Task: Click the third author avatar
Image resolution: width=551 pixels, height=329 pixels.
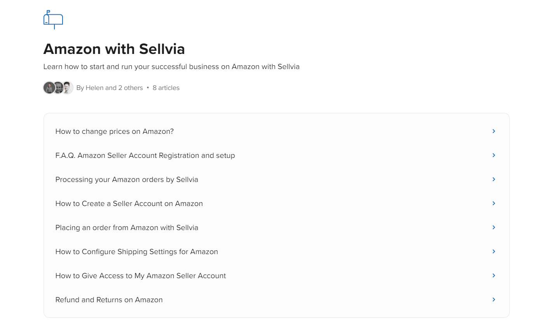Action: (x=68, y=88)
